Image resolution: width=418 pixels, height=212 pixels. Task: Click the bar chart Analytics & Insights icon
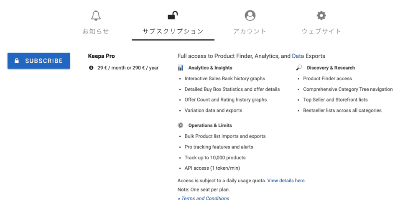tap(181, 68)
